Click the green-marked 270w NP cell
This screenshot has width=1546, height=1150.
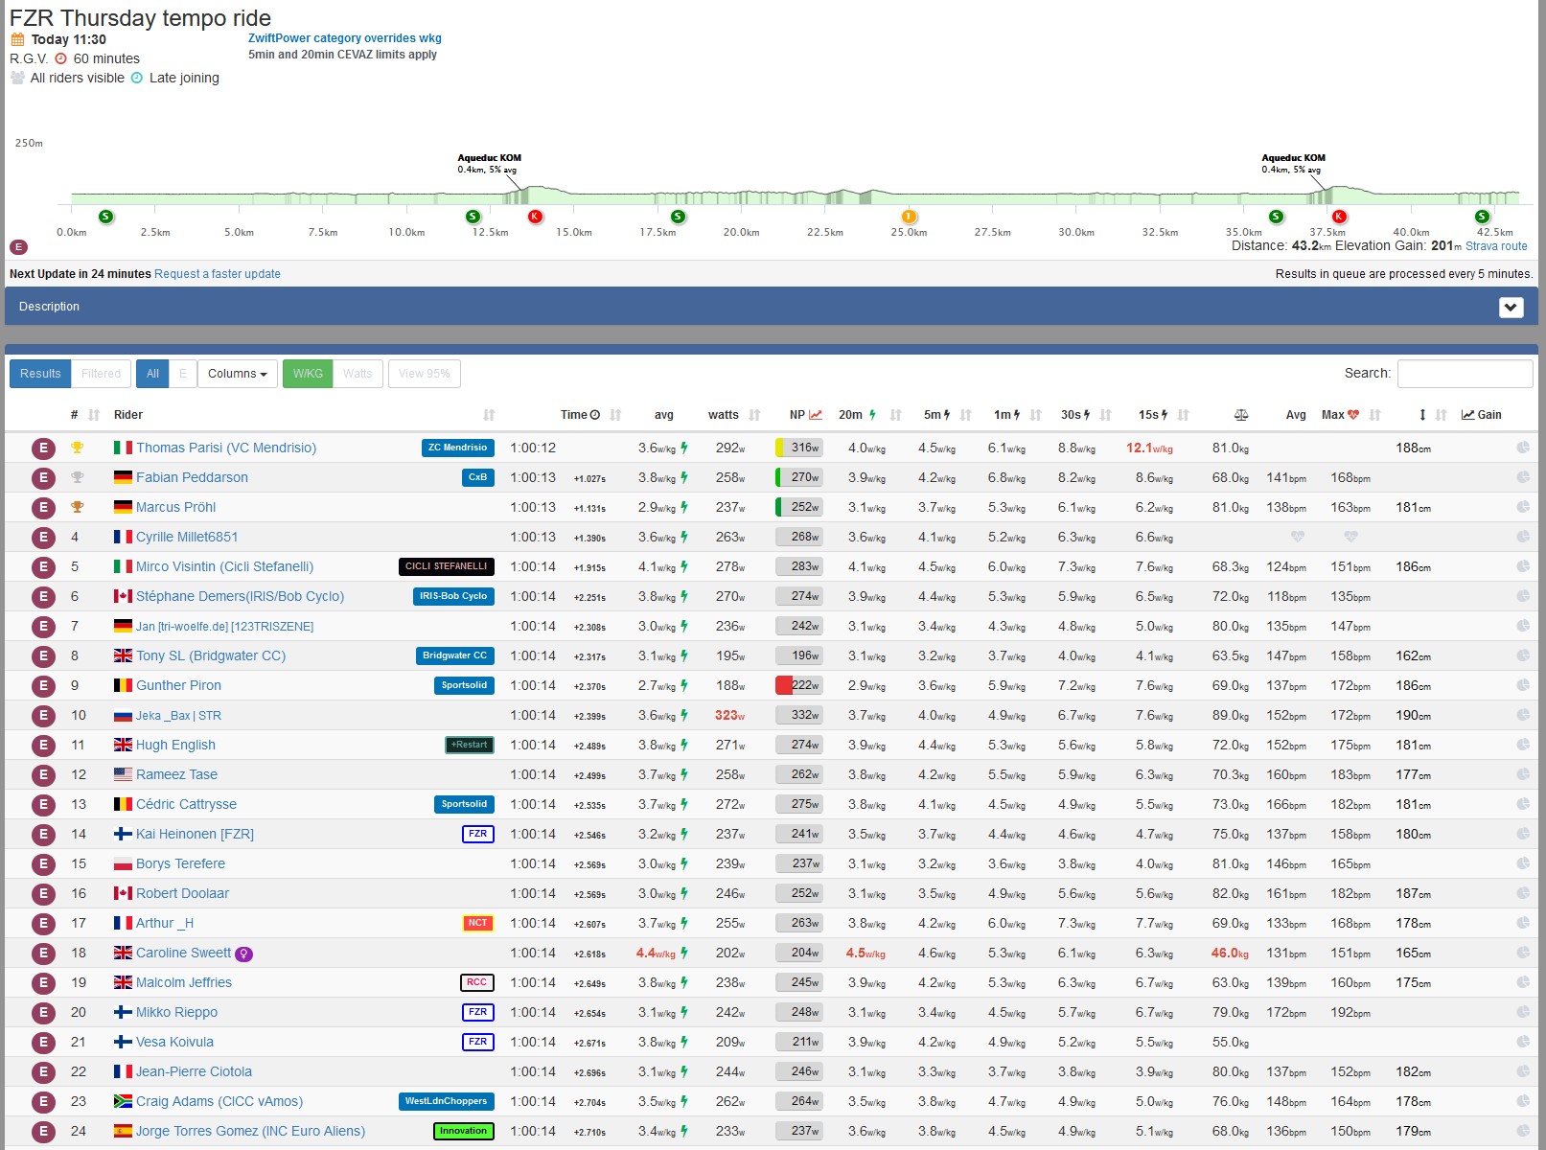coord(799,477)
